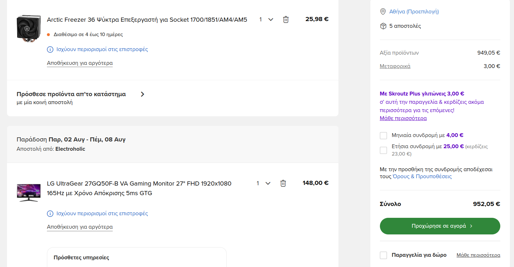Enable Παραγγελία για δώρο checkbox
This screenshot has height=267, width=514.
383,255
